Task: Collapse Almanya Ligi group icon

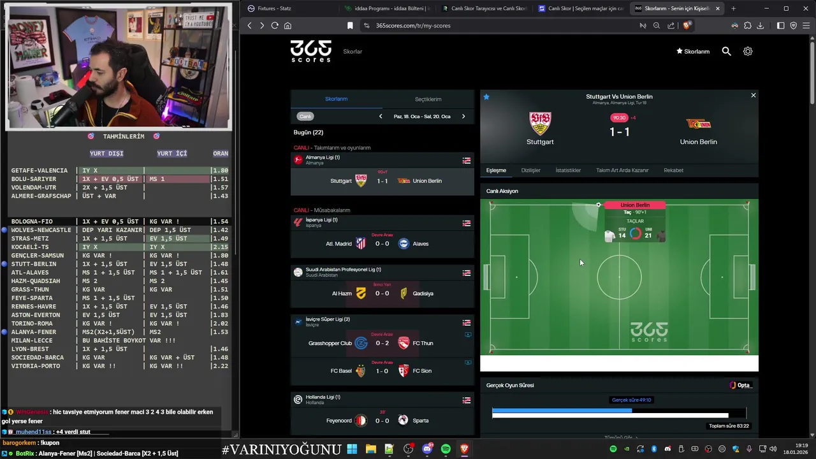Action: click(467, 161)
